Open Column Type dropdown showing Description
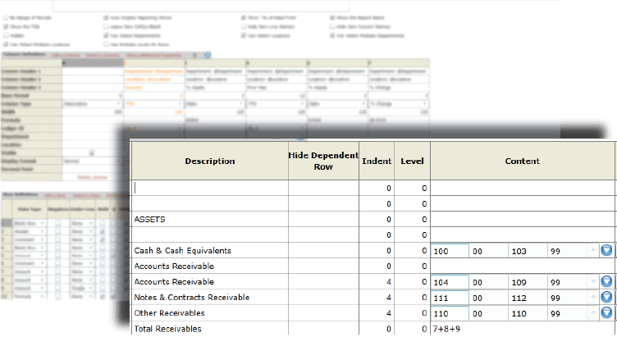617x337 pixels. point(92,104)
